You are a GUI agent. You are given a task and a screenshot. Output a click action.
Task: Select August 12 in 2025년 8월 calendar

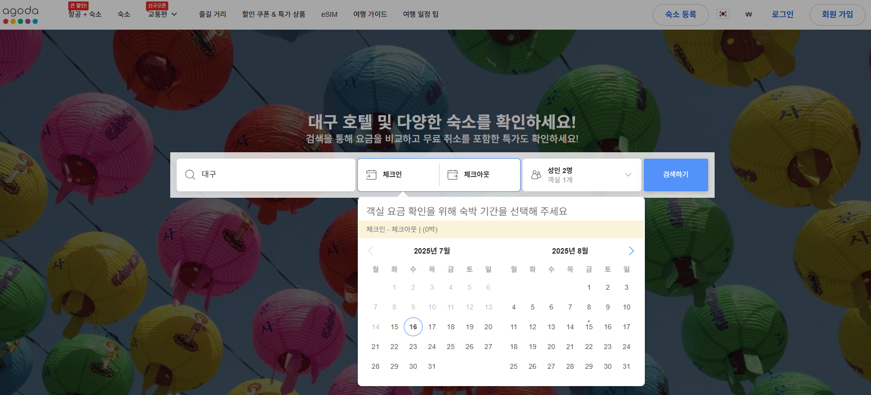tap(532, 327)
